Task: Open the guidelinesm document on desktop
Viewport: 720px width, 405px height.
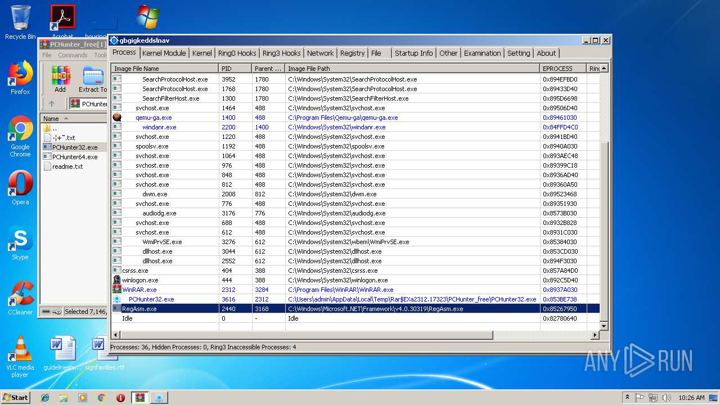Action: (x=63, y=353)
